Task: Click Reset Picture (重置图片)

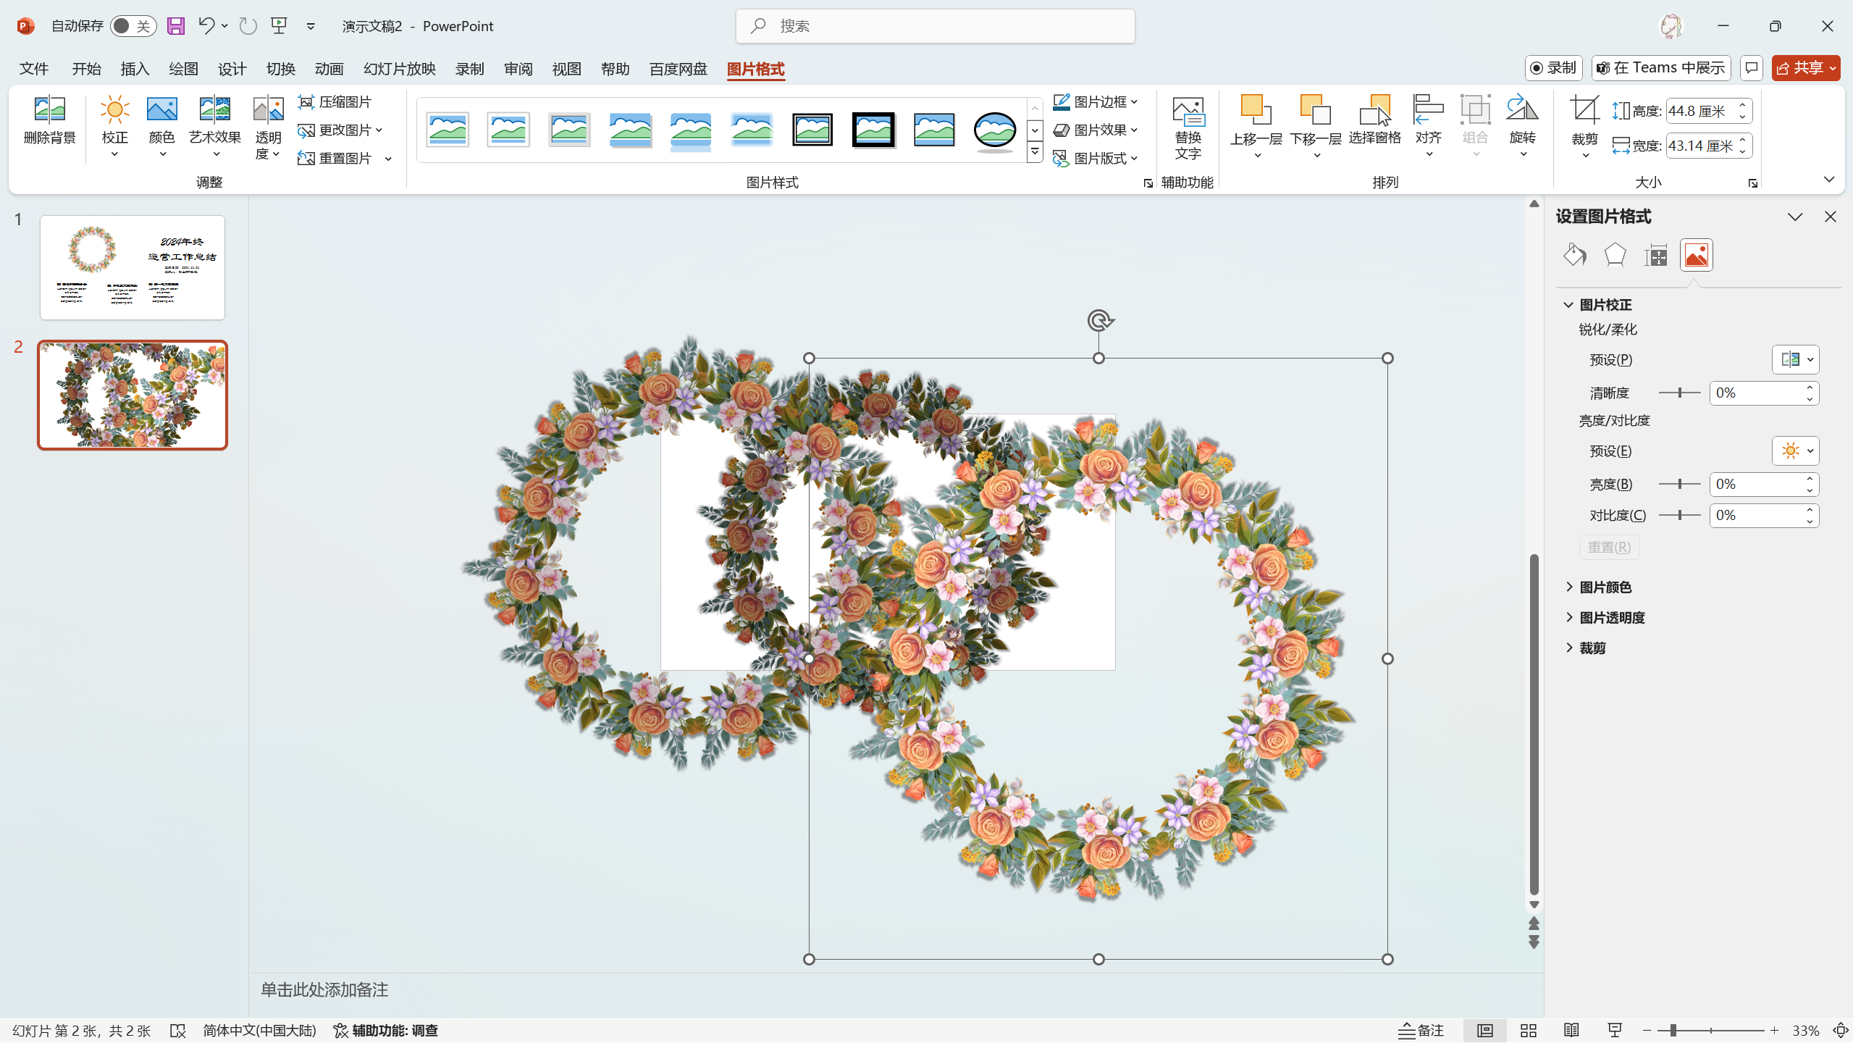Action: pyautogui.click(x=335, y=159)
